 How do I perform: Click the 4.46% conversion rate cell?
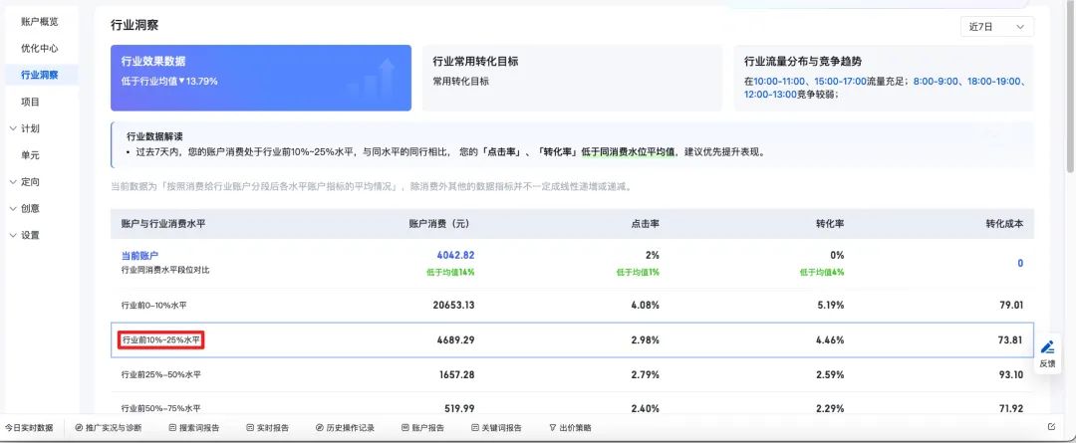point(830,340)
